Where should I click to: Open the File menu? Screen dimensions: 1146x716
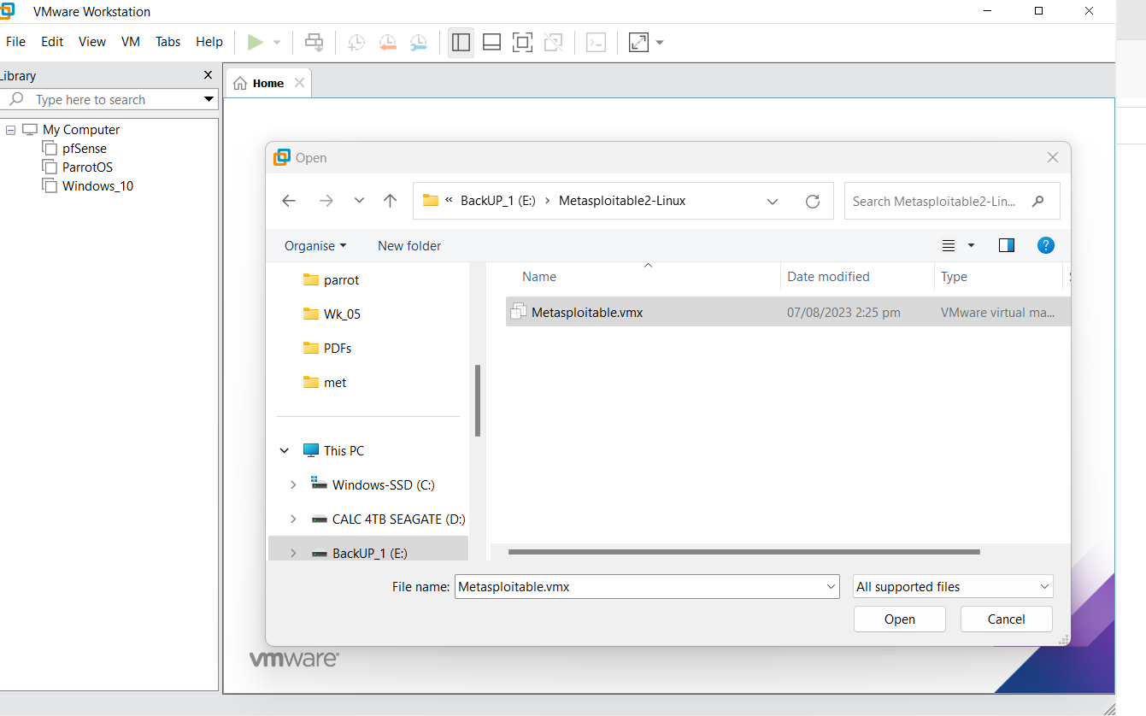15,42
